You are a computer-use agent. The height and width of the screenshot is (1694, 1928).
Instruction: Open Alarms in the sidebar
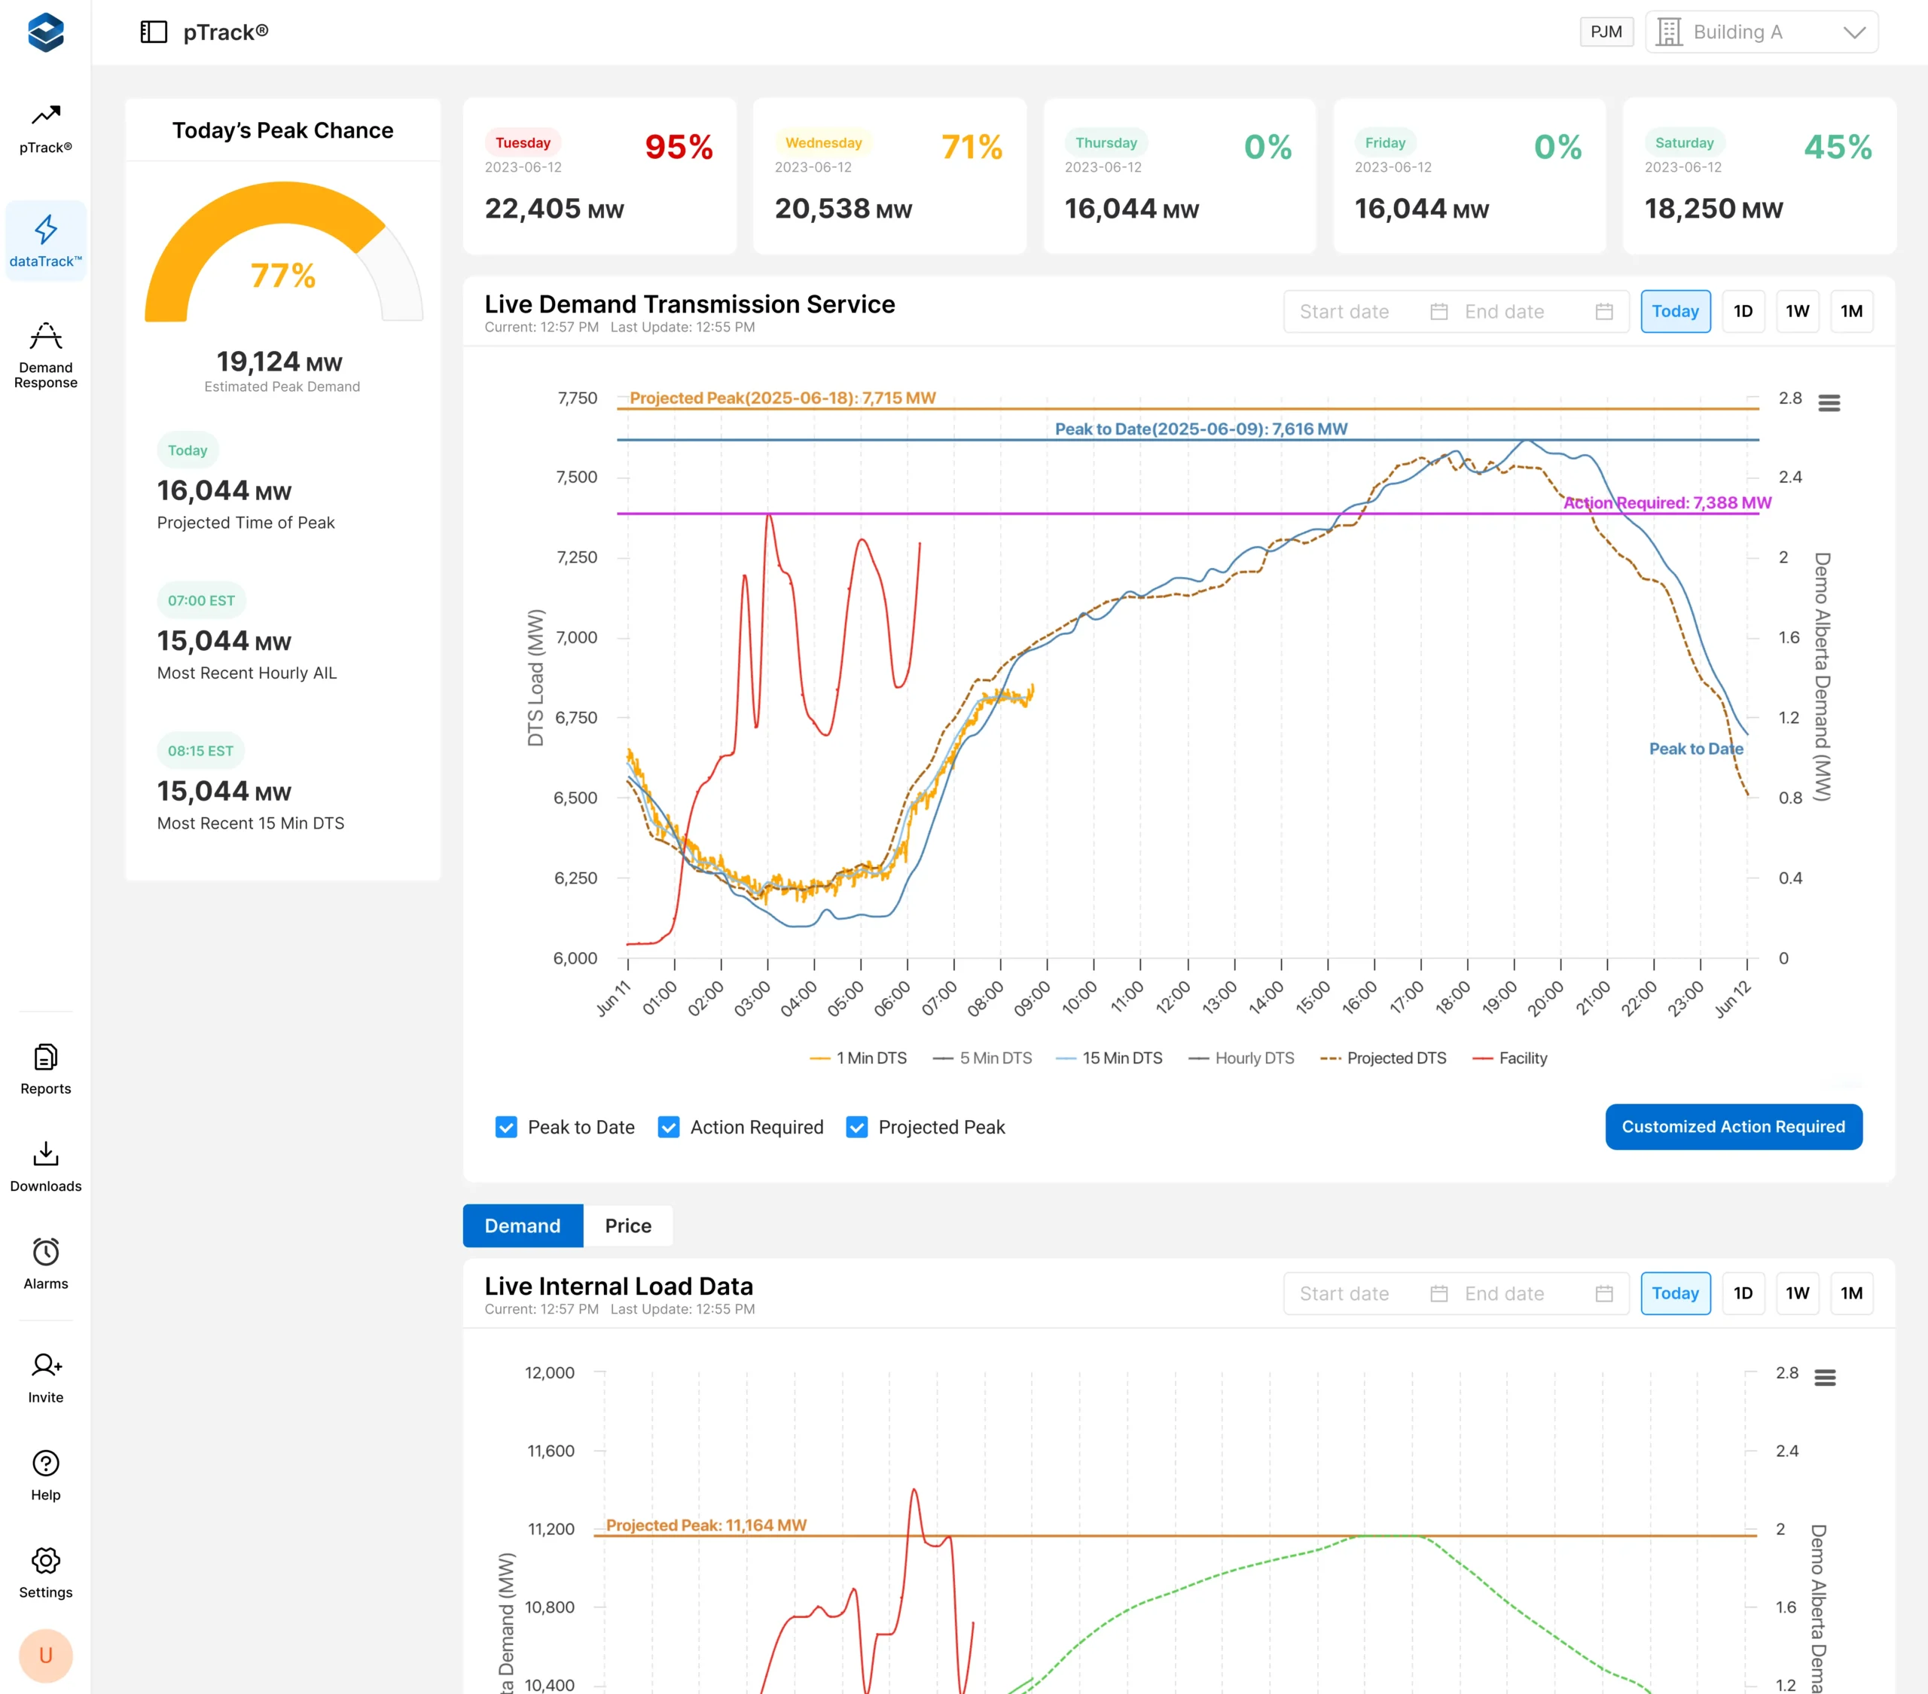tap(45, 1265)
